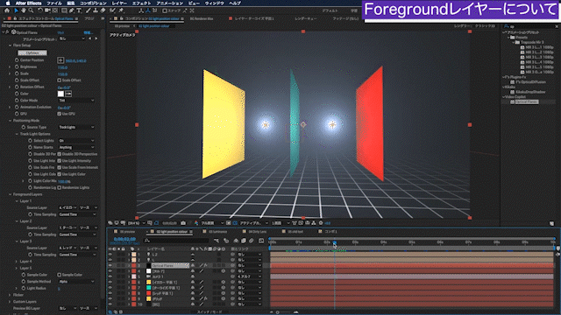Select the Type text tool
The image size is (561, 315).
coord(79,10)
